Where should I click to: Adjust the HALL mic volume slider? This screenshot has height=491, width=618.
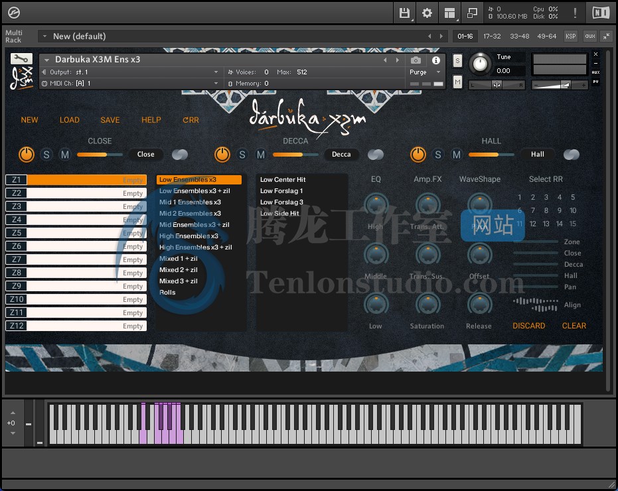point(491,155)
